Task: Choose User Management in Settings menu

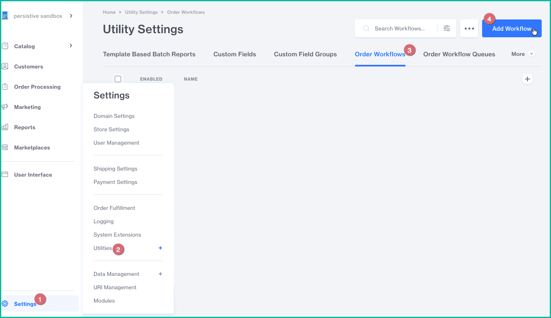Action: [x=116, y=143]
